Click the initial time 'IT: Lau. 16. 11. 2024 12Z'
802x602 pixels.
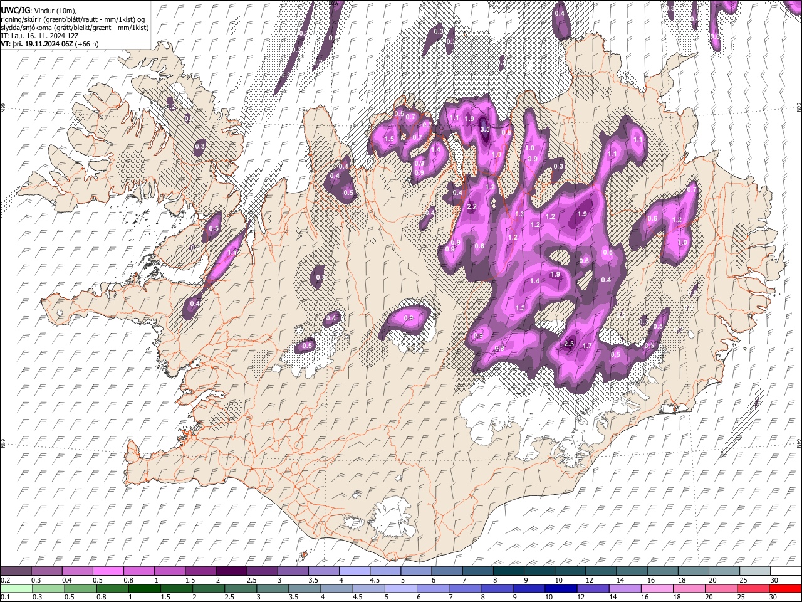coord(38,36)
